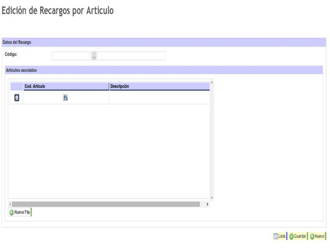This screenshot has height=248, width=330.
Task: Click the blank first-row cell left of the binoculars
Action: pyautogui.click(x=41, y=98)
